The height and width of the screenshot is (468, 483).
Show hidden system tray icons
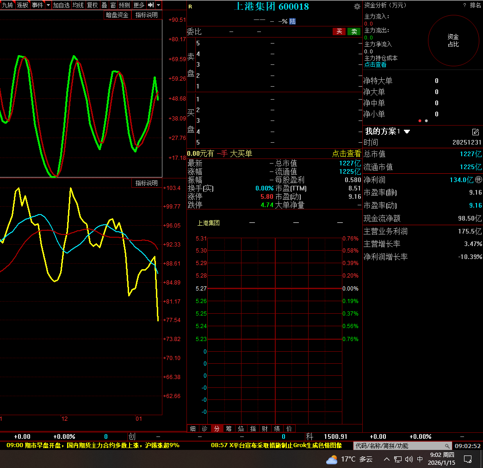387,459
